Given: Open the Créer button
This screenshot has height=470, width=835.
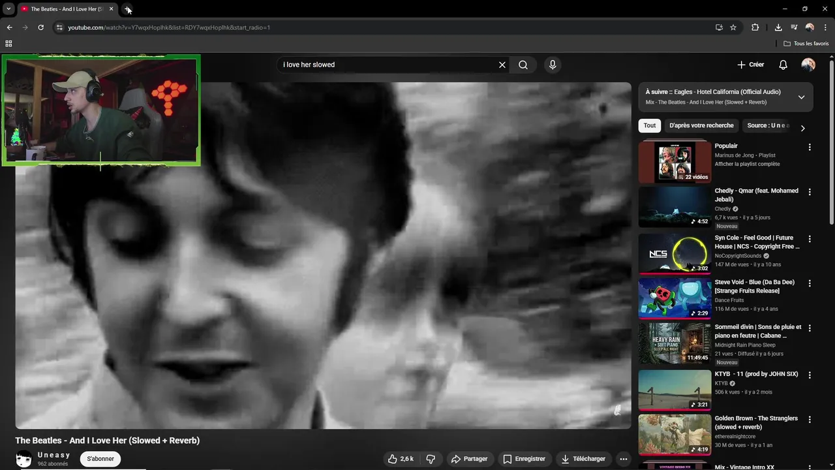Looking at the screenshot, I should [751, 65].
